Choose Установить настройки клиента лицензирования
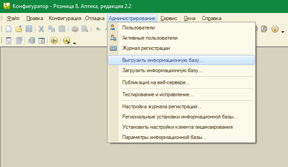 (181, 127)
